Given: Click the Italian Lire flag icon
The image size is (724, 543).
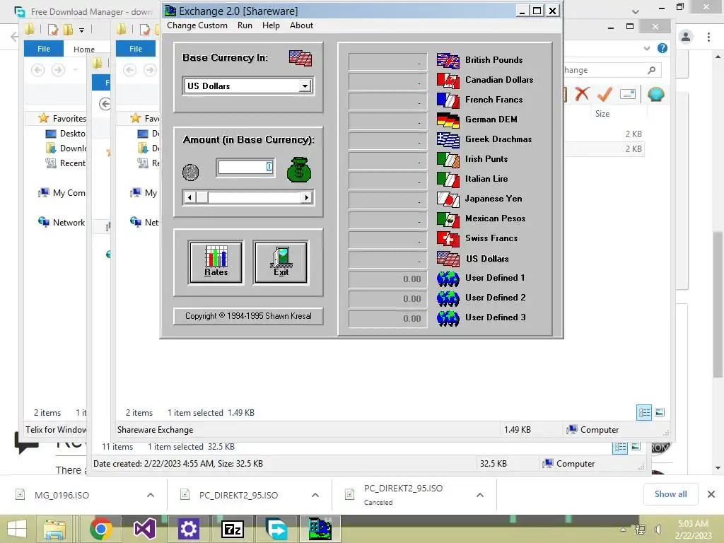Looking at the screenshot, I should coord(448,180).
